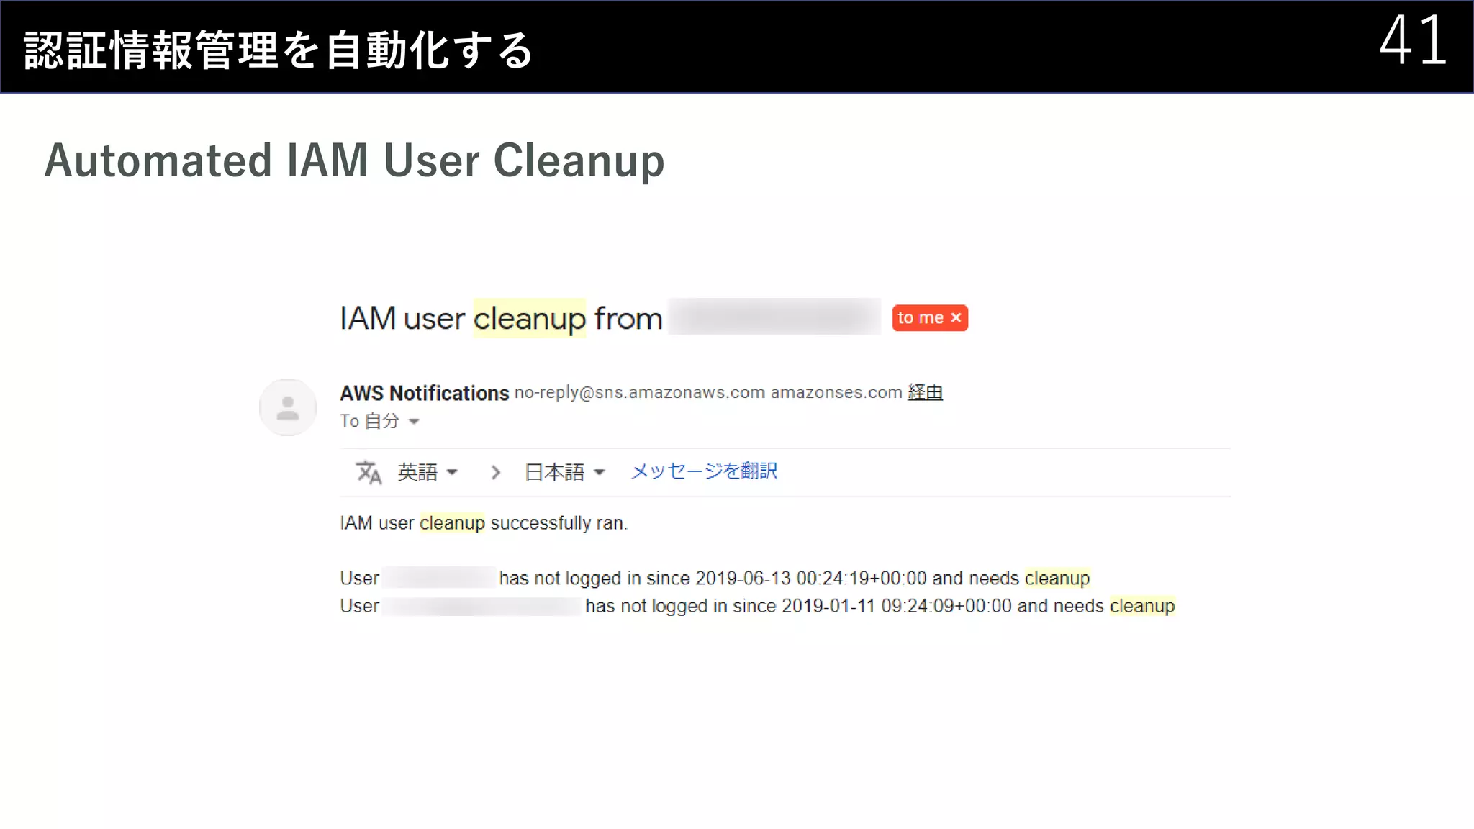Click the translate icon in the translation bar
The image size is (1474, 829).
click(368, 472)
